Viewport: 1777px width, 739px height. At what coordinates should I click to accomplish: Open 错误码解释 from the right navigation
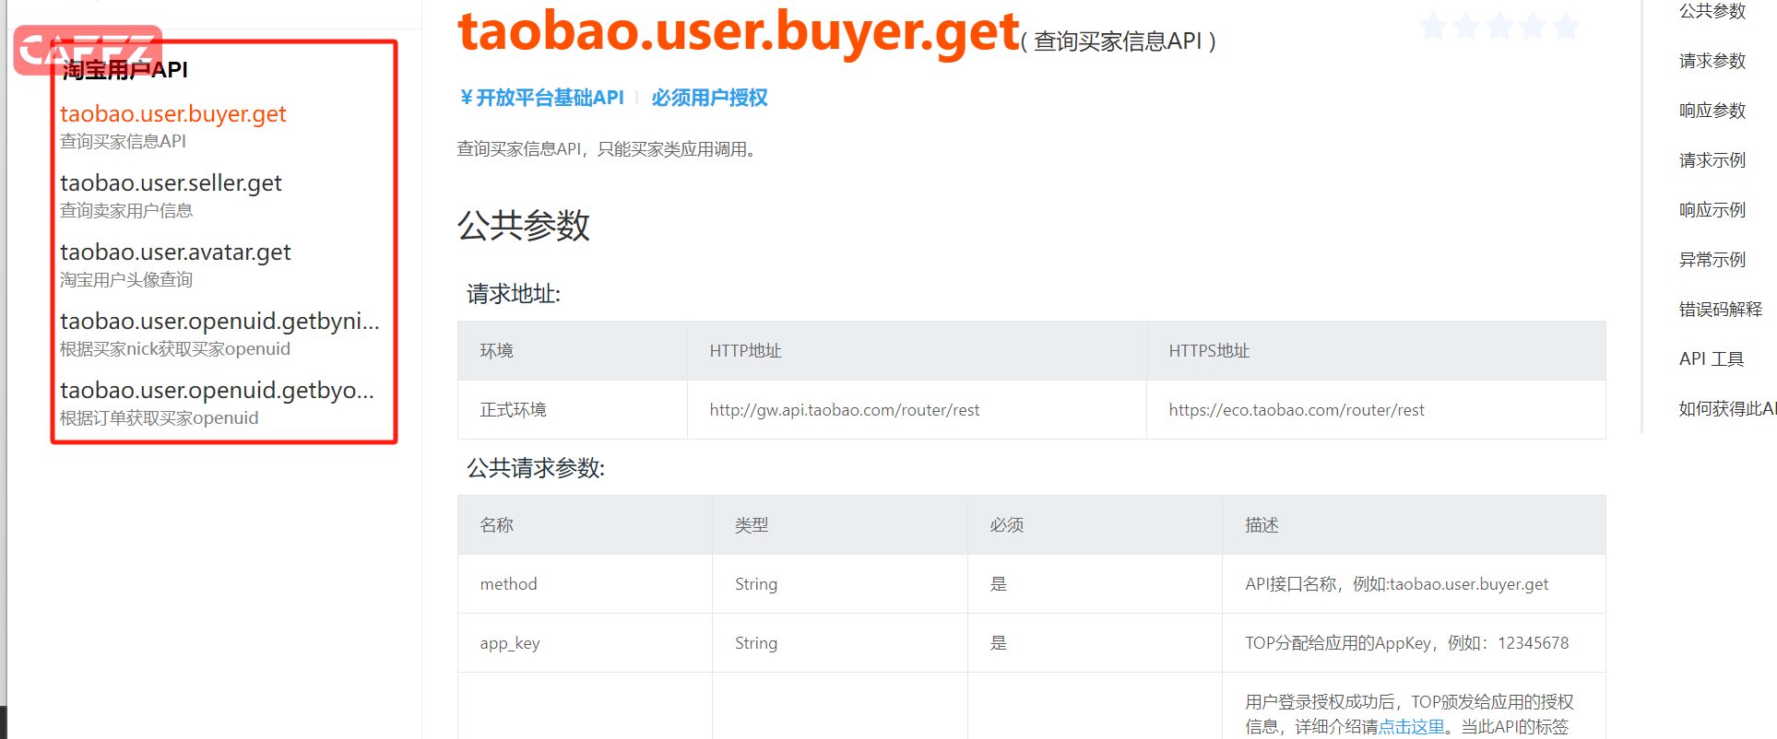pos(1720,310)
